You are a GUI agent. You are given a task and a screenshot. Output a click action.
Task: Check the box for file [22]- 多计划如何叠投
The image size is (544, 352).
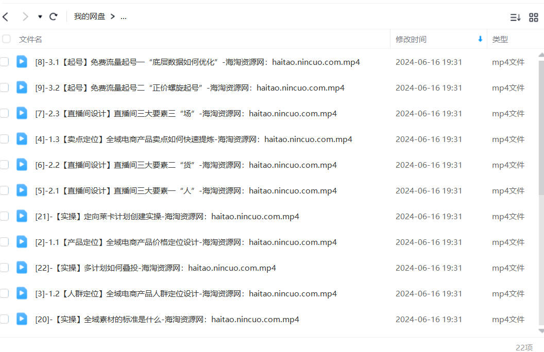coord(4,268)
